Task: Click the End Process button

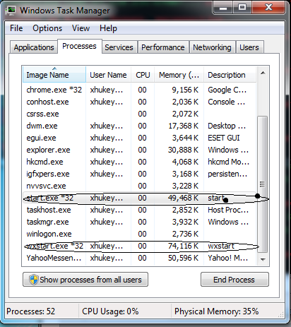Action: tap(234, 280)
